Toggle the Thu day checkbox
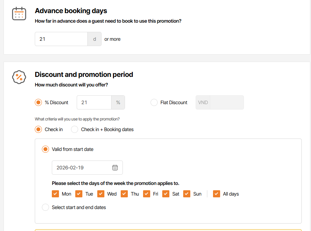The width and height of the screenshot is (311, 231). pyautogui.click(x=124, y=194)
